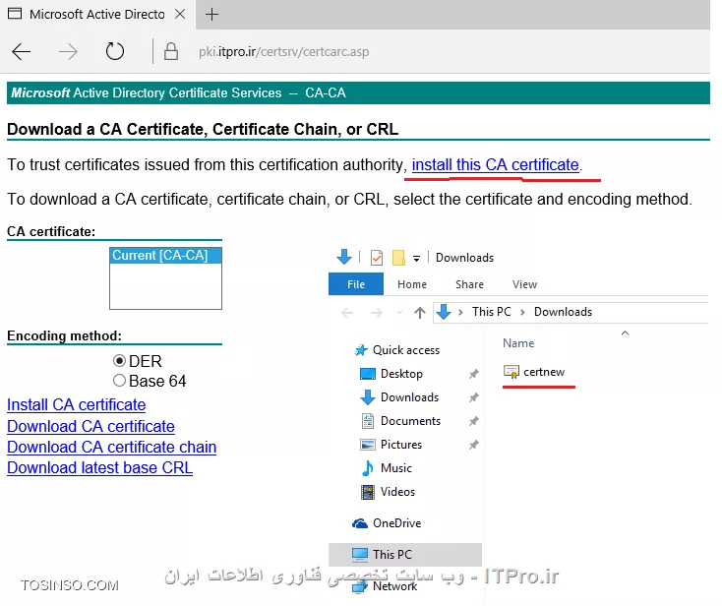This screenshot has height=606, width=722.
Task: Click the Up arrow to the parent folder
Action: pos(419,313)
